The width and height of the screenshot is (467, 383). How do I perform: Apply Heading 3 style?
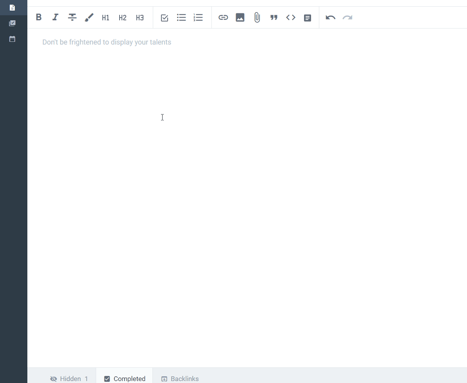140,18
